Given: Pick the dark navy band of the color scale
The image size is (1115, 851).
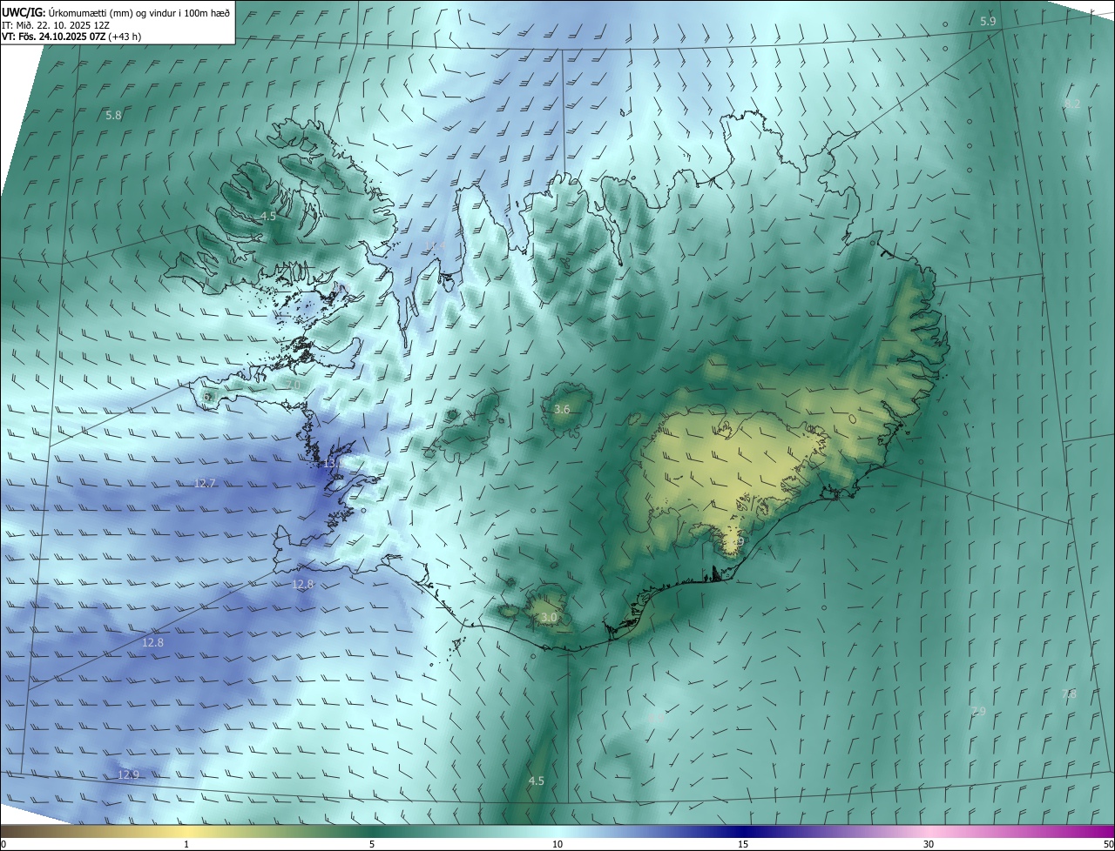Looking at the screenshot, I should [x=743, y=831].
